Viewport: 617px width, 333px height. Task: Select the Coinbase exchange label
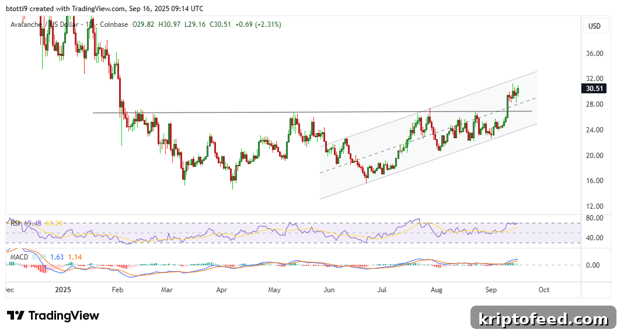(114, 24)
